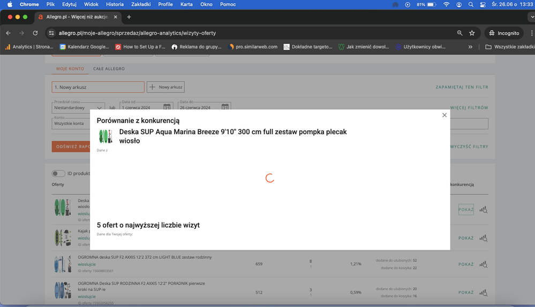535x307 pixels.
Task: Open Użytkownicy obwi... bookmark
Action: coord(421,47)
